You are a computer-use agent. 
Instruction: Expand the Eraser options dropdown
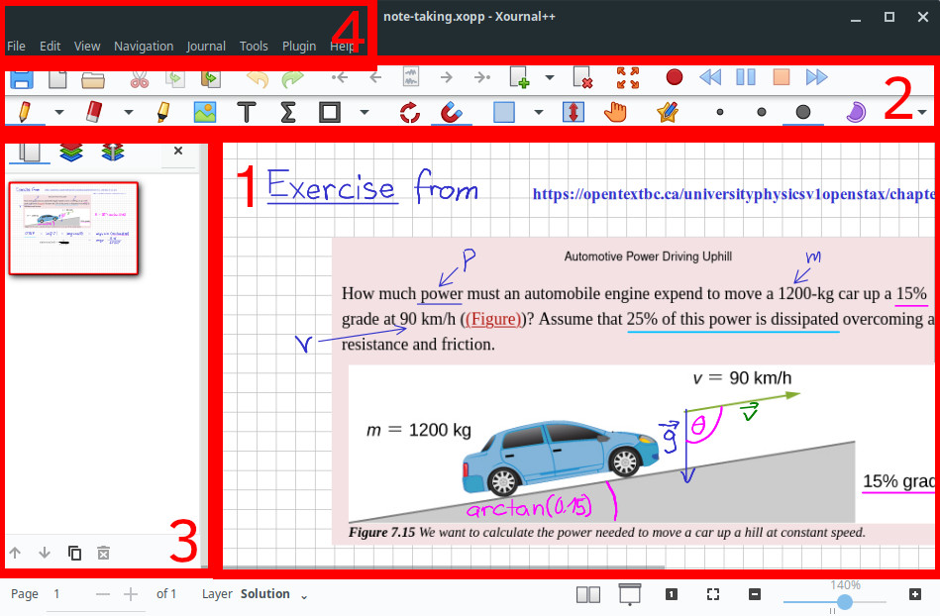click(129, 112)
